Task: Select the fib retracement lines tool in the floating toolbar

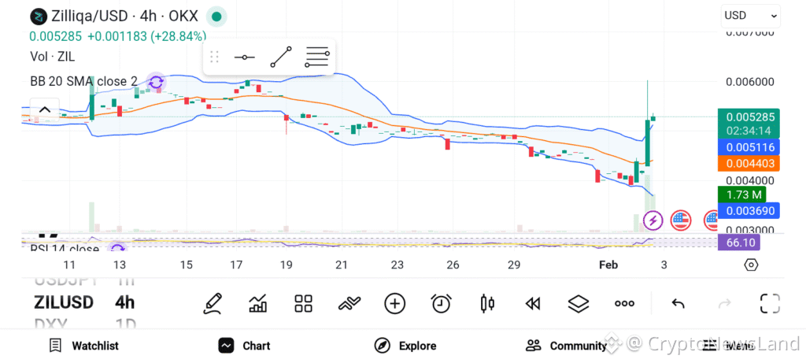Action: [x=316, y=57]
